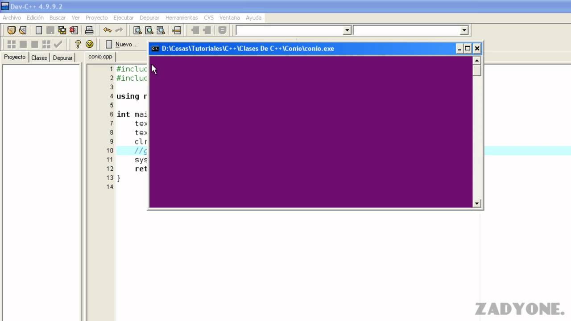Click the 'int' keyword on line 6
This screenshot has height=321, width=571.
pos(123,115)
